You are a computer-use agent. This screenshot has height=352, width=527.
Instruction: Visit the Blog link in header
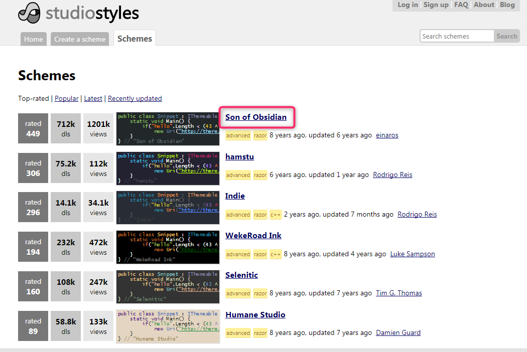pos(507,5)
